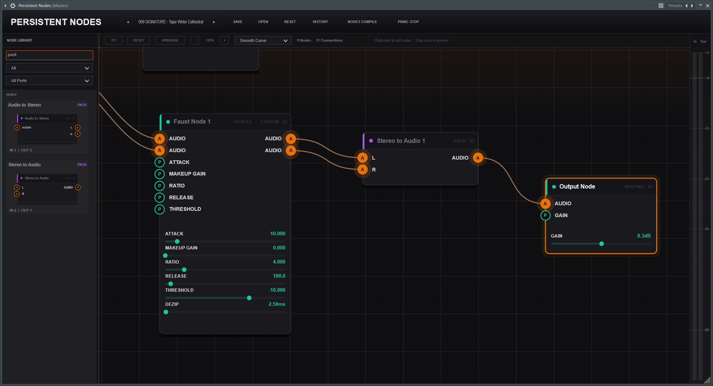Open the All category filter dropdown
Viewport: 713px width, 386px height.
[49, 68]
